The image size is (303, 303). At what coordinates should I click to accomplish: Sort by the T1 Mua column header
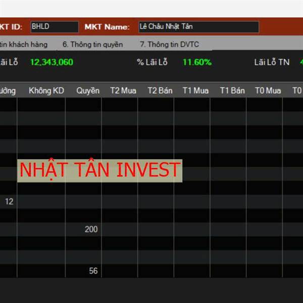[x=195, y=90]
